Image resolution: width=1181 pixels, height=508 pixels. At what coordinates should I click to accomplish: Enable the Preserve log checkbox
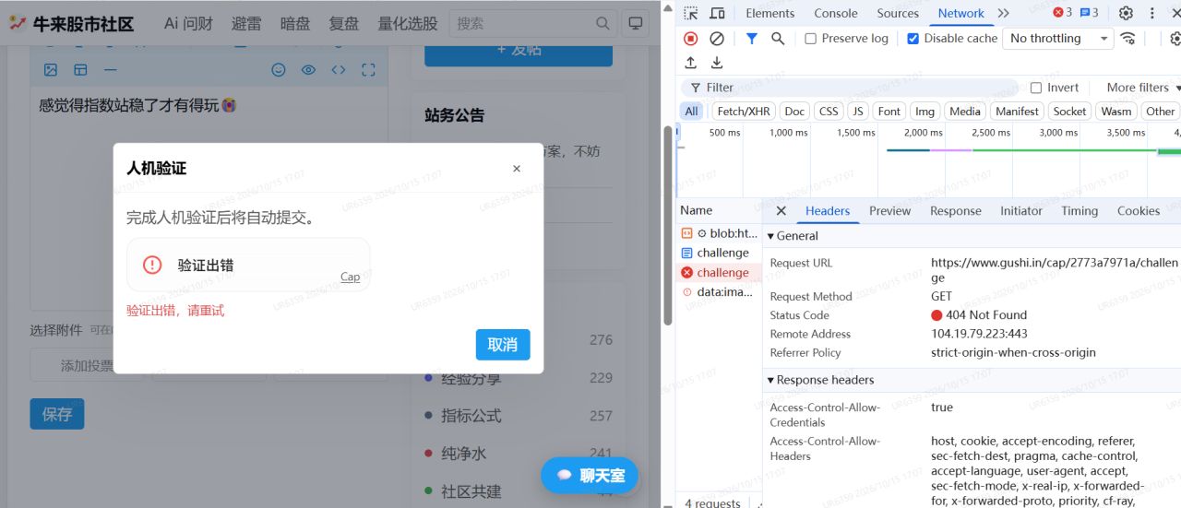click(810, 39)
